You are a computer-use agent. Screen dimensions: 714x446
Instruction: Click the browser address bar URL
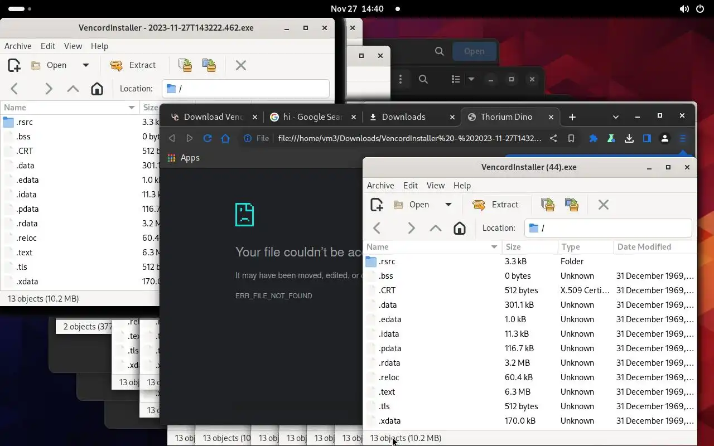pyautogui.click(x=410, y=138)
